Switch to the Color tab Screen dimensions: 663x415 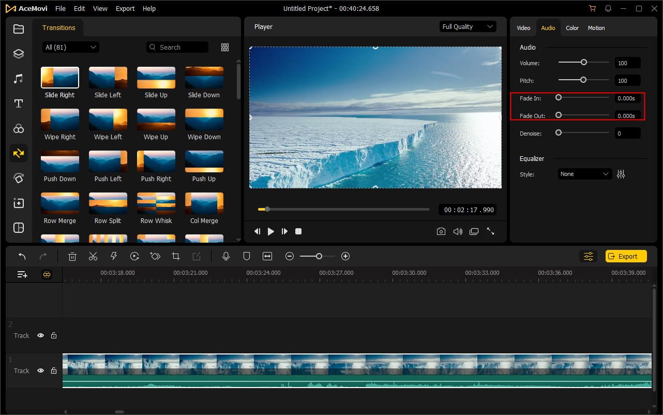pos(572,28)
